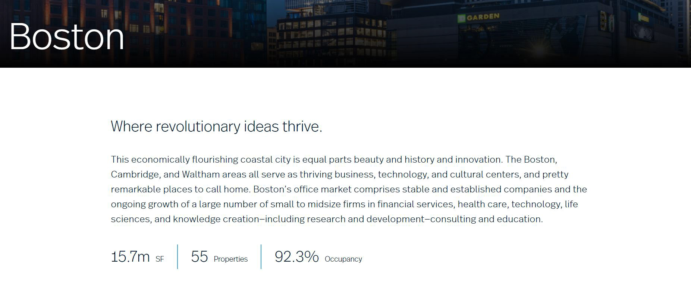
Task: Click the Properties label
Action: click(x=230, y=259)
